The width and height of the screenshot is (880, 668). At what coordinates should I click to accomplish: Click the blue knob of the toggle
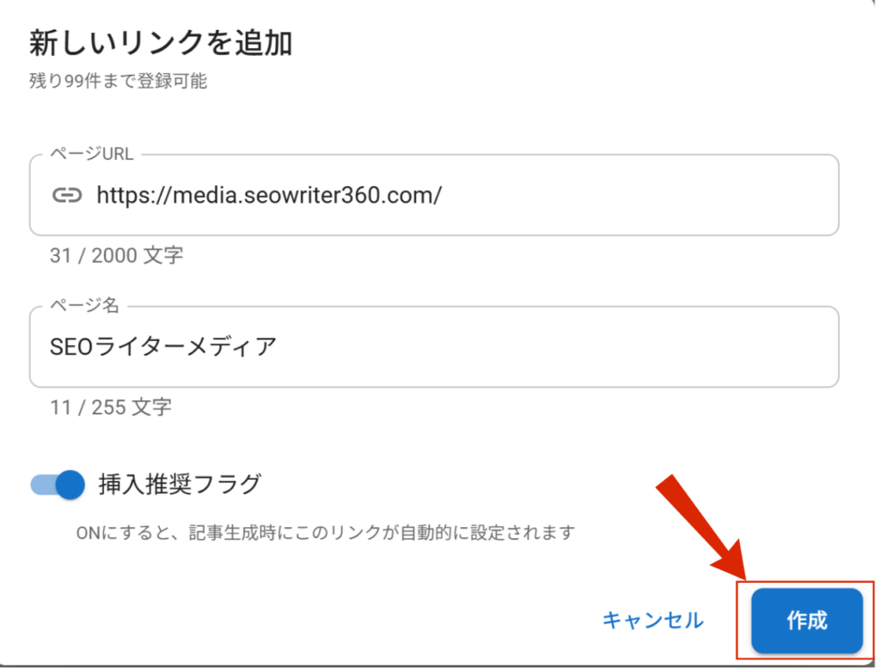pos(71,485)
